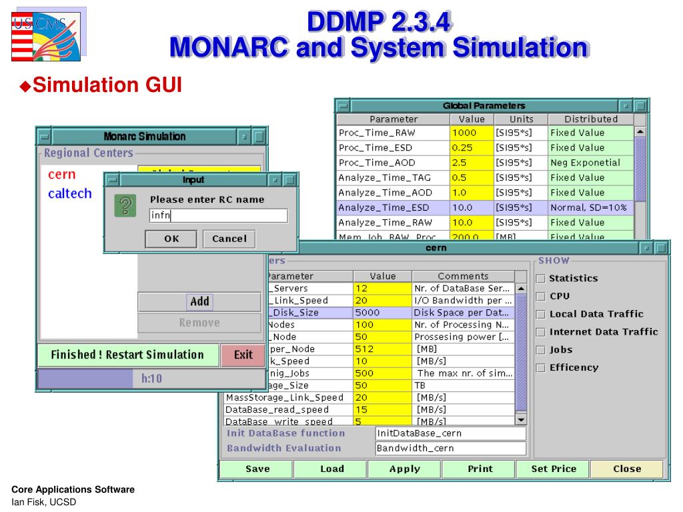Click the Bandwidth_cern text field
Image resolution: width=683 pixels, height=512 pixels.
[450, 449]
